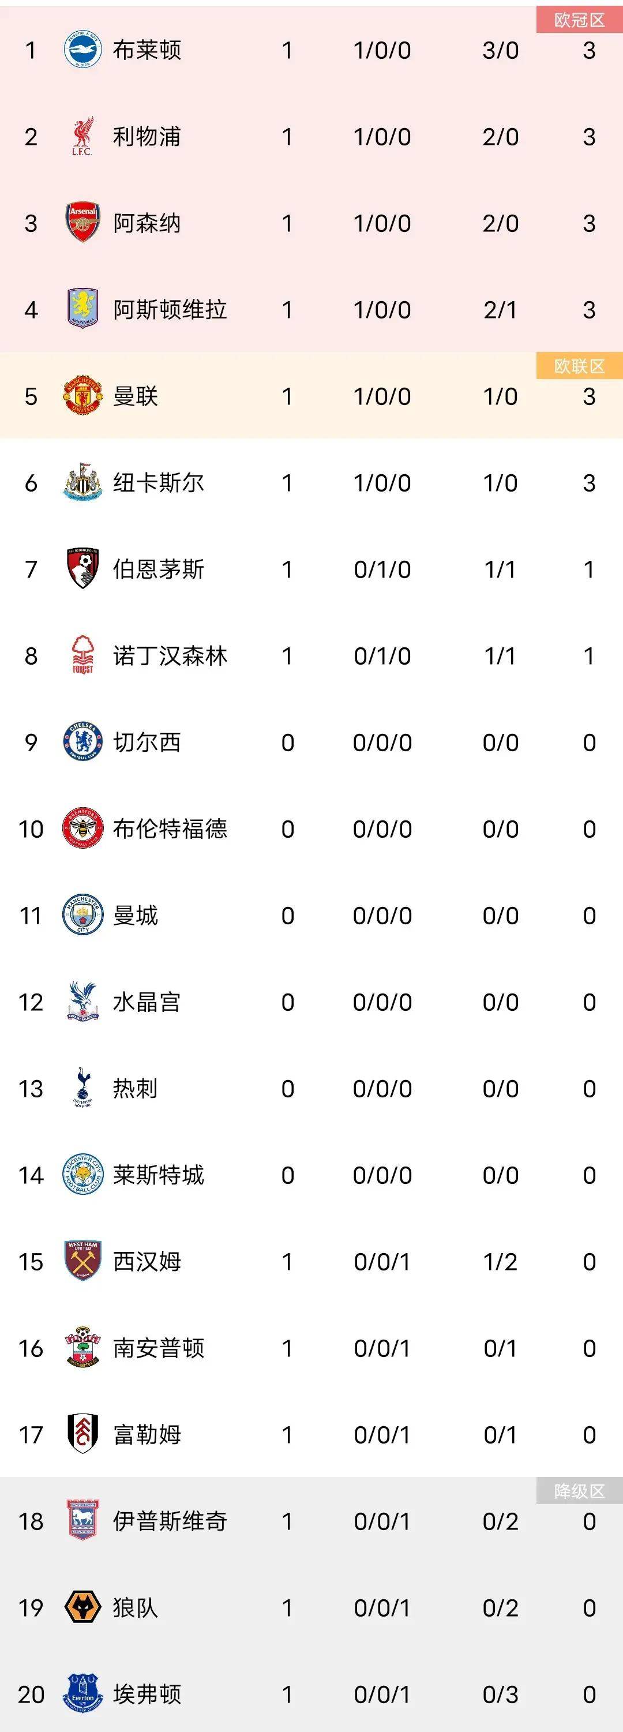
Task: Click the Everton blue crest icon
Action: pos(82,1694)
